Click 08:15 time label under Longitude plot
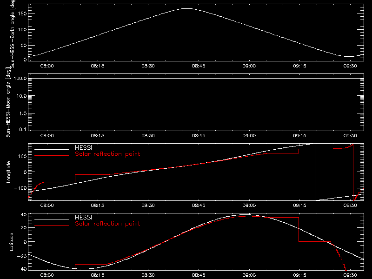 (x=98, y=206)
